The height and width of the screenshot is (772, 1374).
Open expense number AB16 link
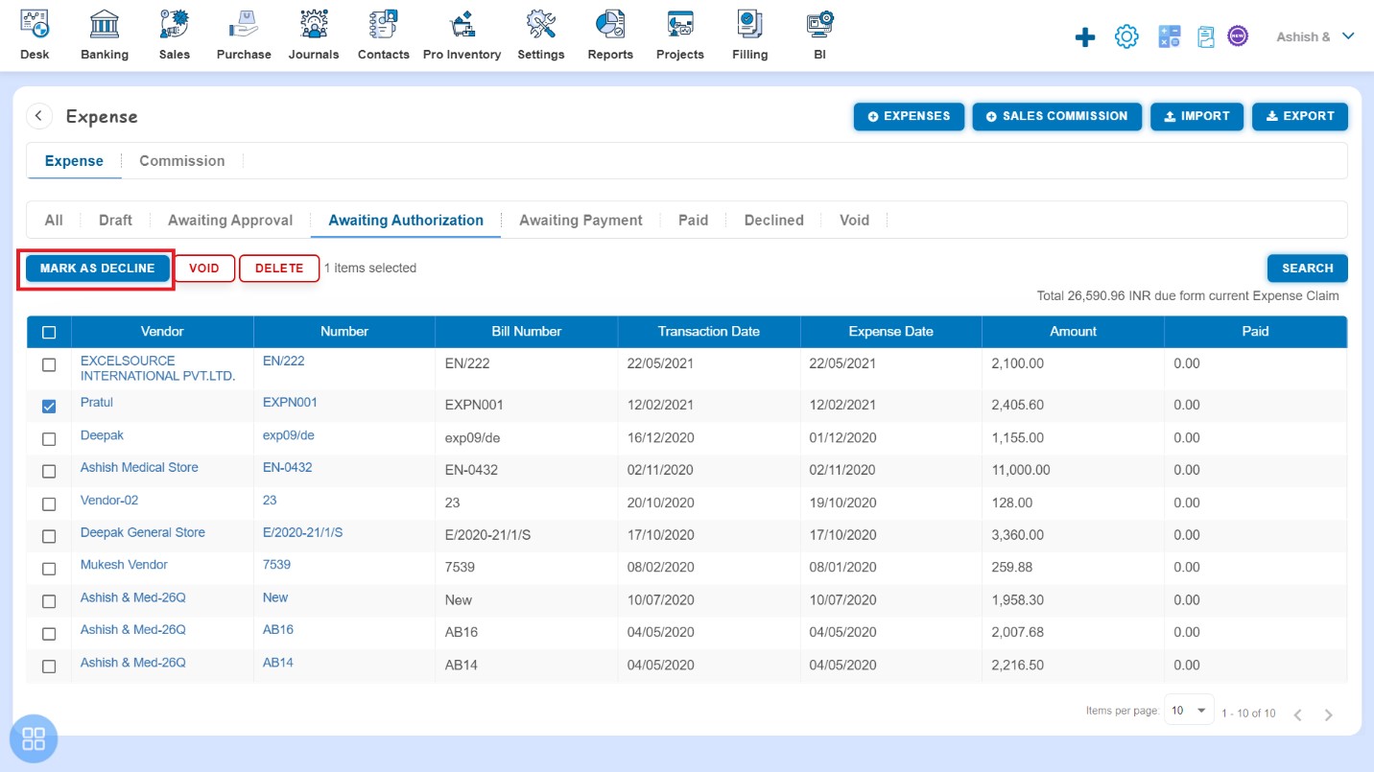278,630
